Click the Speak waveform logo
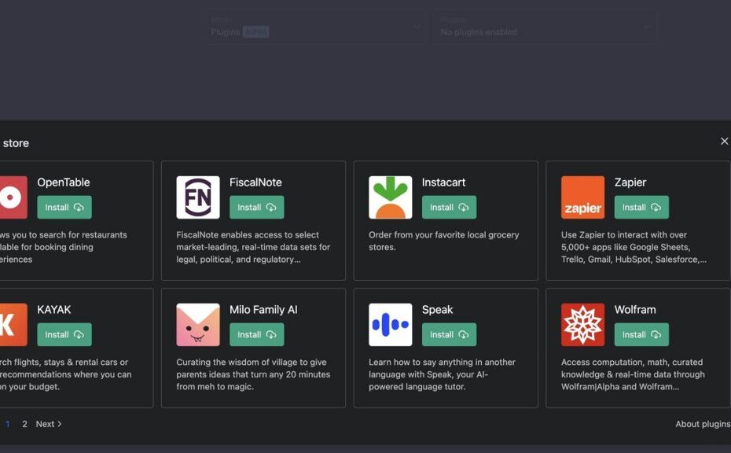 coord(390,325)
